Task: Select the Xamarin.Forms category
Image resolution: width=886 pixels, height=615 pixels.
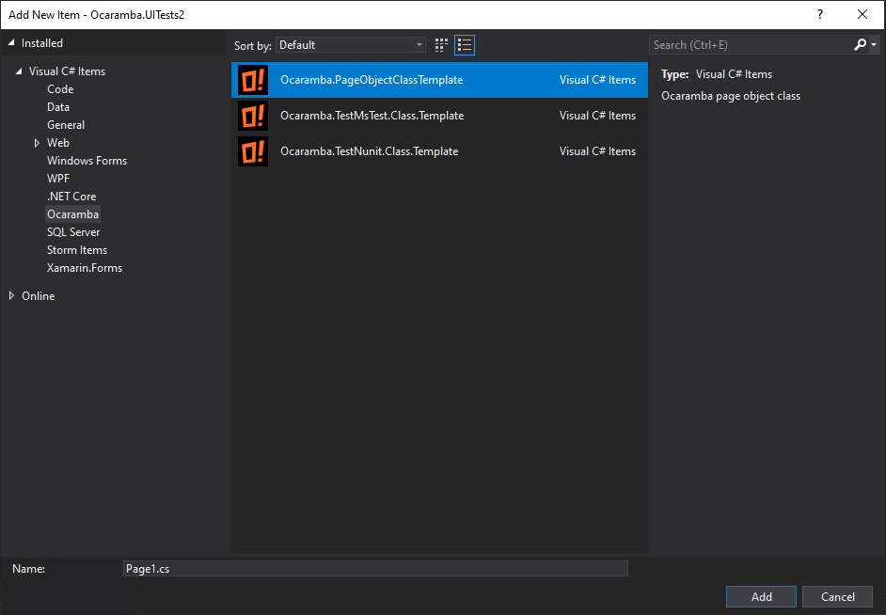Action: [85, 268]
